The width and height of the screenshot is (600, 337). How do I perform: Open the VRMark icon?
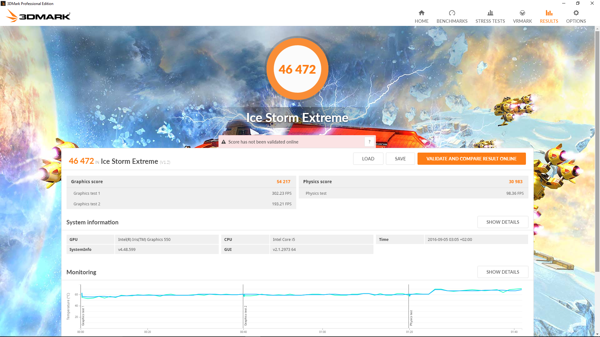[522, 13]
